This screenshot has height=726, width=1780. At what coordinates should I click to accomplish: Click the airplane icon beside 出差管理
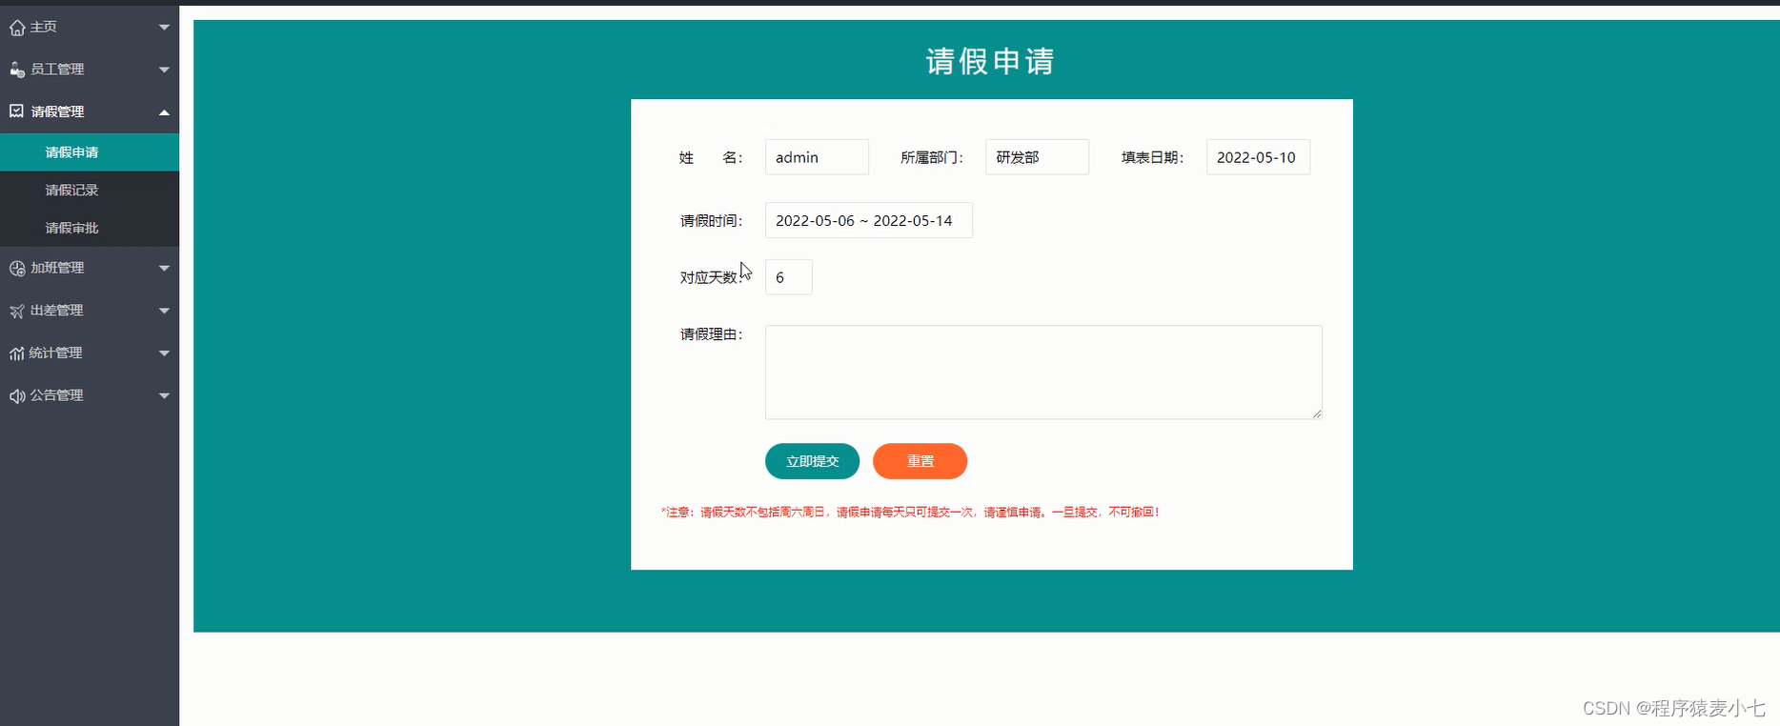coord(17,311)
